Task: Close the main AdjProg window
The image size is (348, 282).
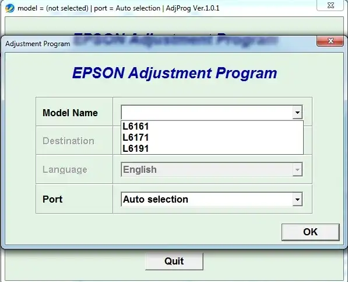Action: (x=331, y=5)
